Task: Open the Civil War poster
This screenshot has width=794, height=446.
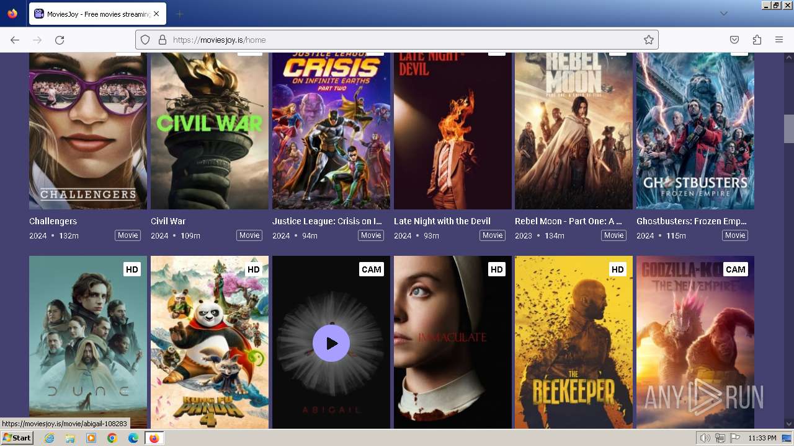Action: pyautogui.click(x=210, y=131)
